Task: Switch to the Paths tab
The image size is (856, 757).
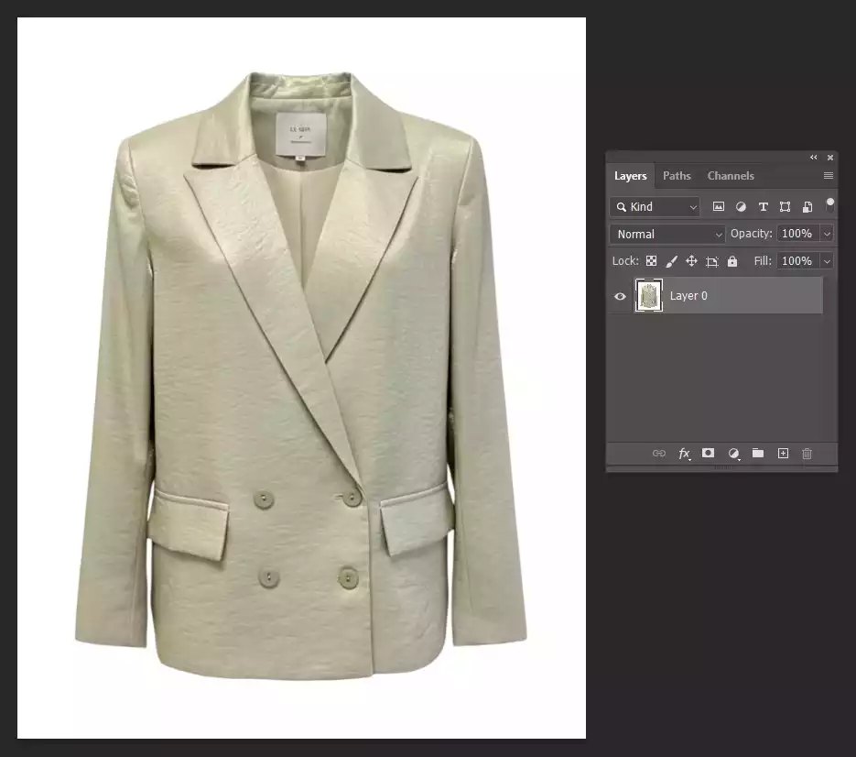Action: click(x=677, y=175)
